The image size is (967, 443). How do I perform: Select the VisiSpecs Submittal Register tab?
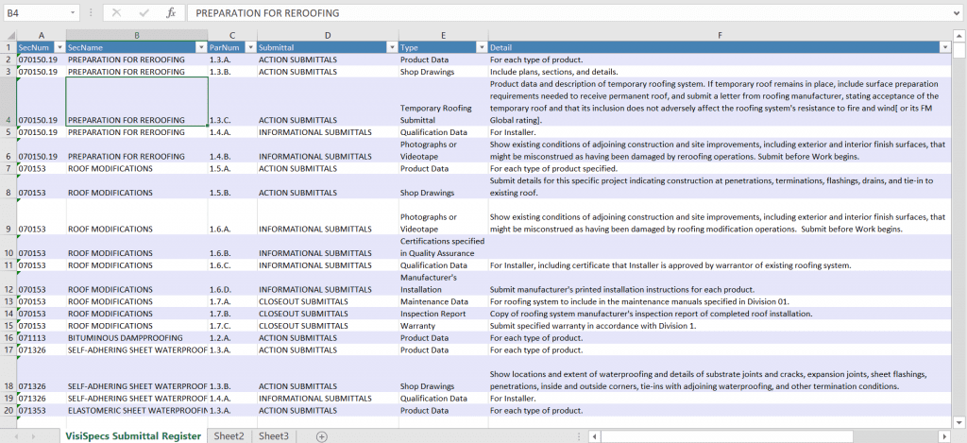[x=132, y=435]
